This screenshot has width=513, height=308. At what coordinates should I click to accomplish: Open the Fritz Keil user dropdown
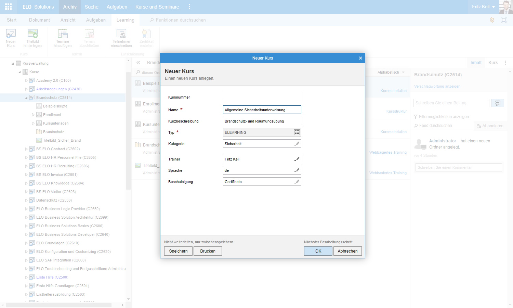[x=483, y=7]
